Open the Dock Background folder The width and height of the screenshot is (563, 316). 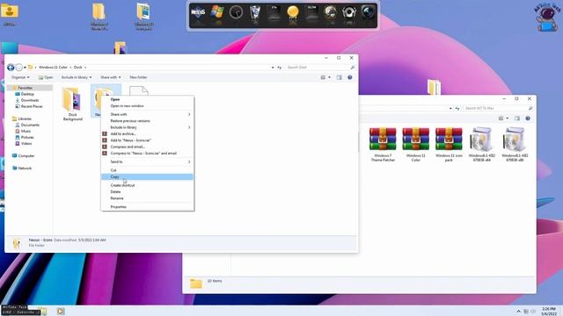click(x=72, y=104)
